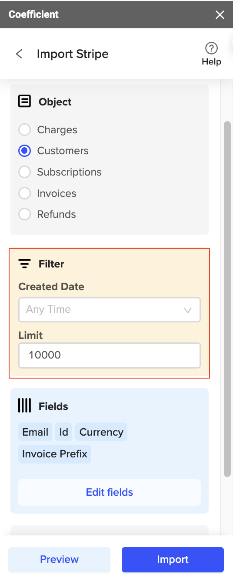Click the Object section list icon
This screenshot has width=233, height=582.
point(24,102)
